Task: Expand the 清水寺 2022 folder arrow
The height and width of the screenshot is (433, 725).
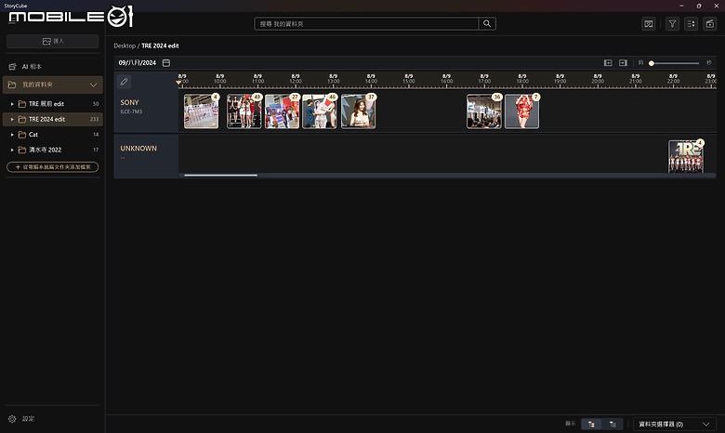Action: click(12, 150)
